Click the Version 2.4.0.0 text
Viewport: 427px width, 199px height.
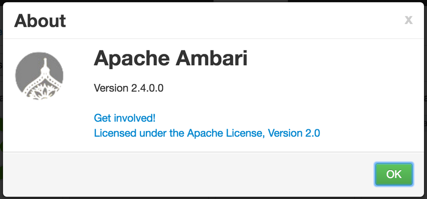point(128,88)
